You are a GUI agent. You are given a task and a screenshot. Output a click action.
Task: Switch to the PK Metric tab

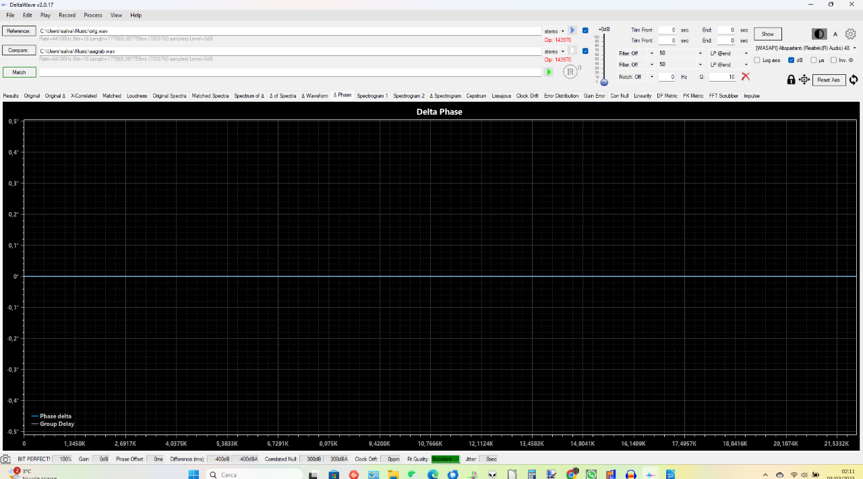click(692, 96)
